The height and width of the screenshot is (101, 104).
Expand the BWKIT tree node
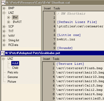pos(8,22)
